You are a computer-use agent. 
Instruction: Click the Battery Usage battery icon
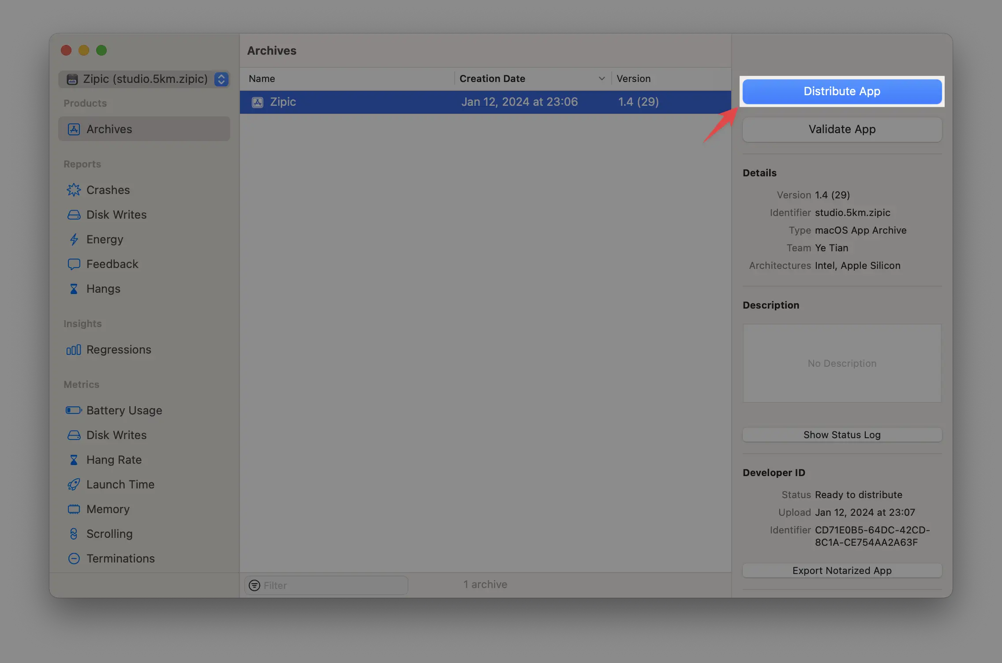[x=74, y=410]
